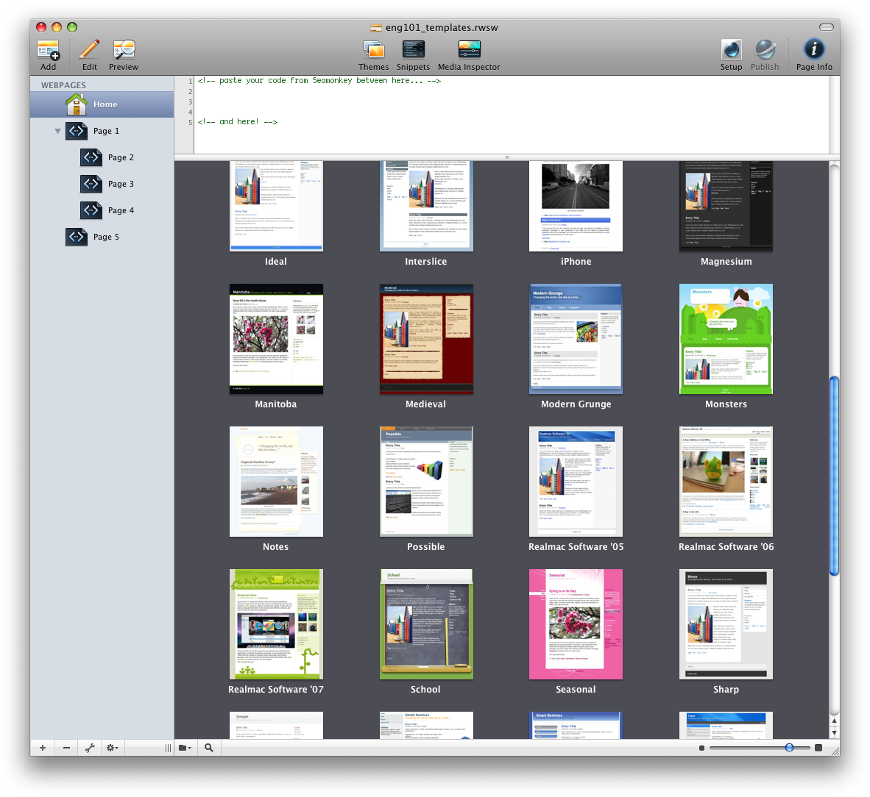This screenshot has height=797, width=870.
Task: Choose the Realmac Software '05 theme thumbnail
Action: click(x=576, y=482)
